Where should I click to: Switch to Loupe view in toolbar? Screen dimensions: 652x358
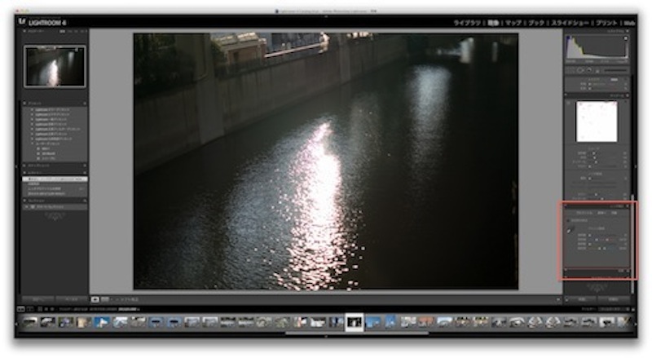click(95, 299)
